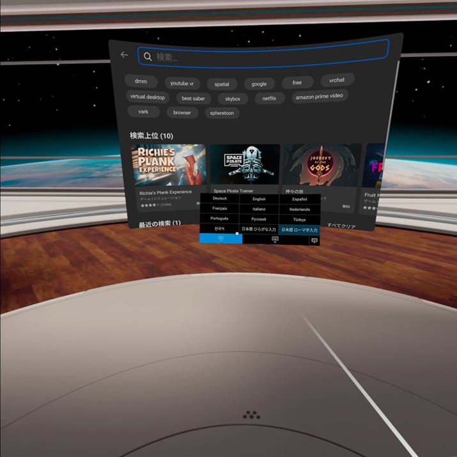Tap the google suggestion chip
Screen dimensions: 457x457
pyautogui.click(x=259, y=84)
